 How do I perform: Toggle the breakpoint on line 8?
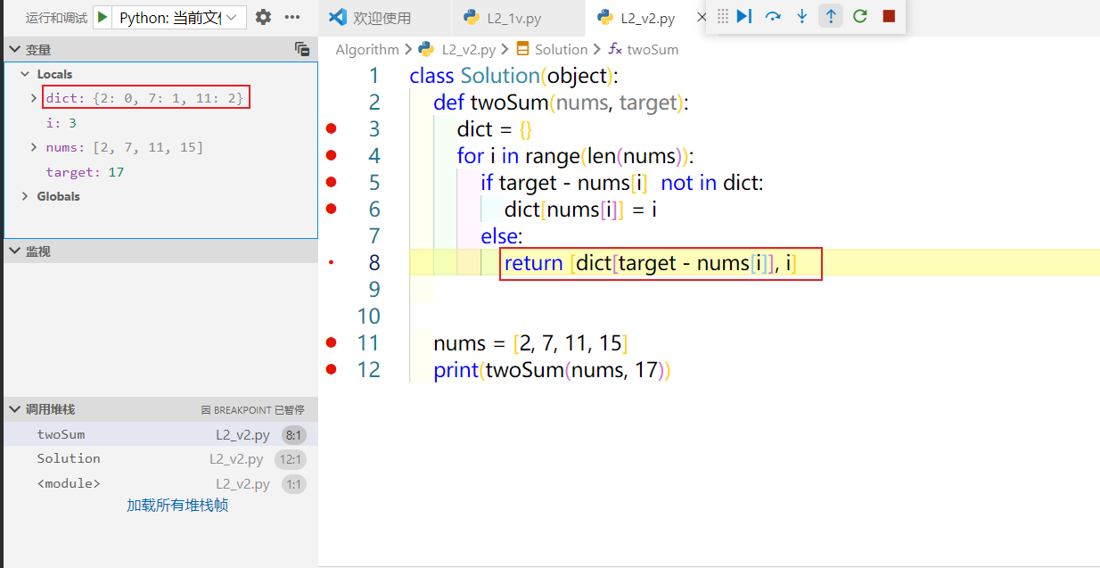tap(332, 262)
